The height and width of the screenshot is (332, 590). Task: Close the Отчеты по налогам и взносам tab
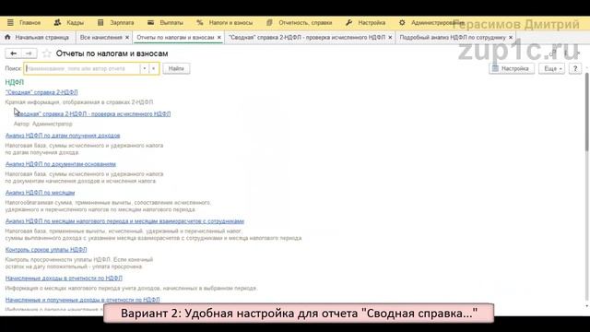point(219,37)
